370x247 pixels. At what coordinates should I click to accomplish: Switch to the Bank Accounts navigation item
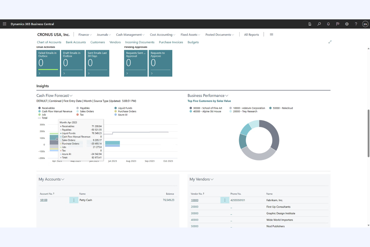pos(76,42)
